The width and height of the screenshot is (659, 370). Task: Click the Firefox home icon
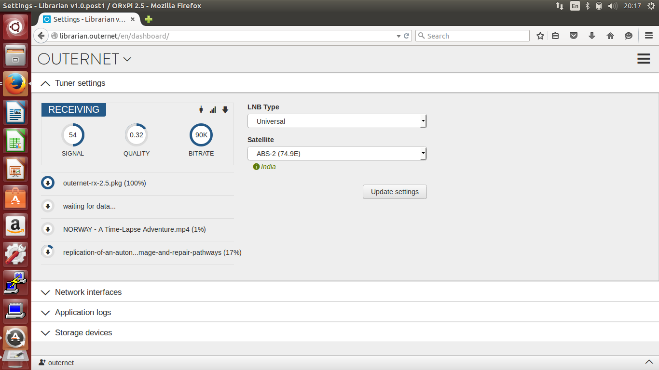610,36
